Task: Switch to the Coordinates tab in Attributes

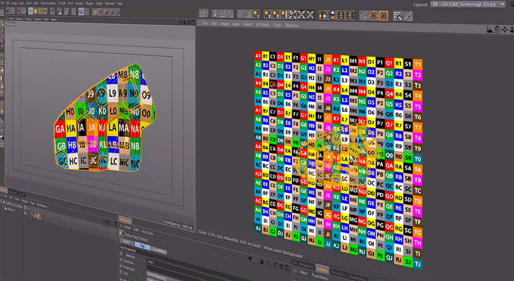Action: pos(159,251)
